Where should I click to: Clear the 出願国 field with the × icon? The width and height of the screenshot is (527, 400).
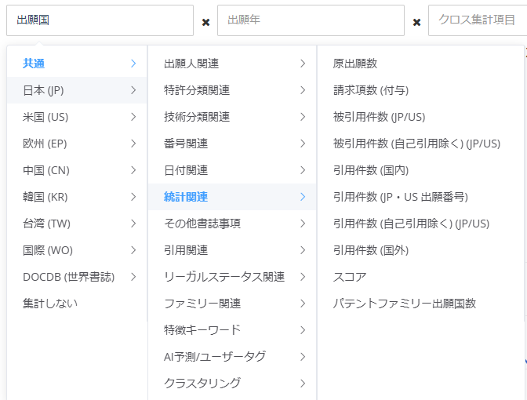[x=205, y=22]
